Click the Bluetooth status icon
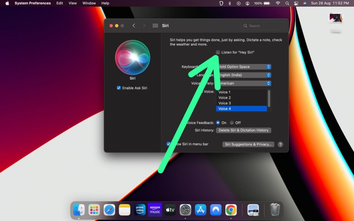This screenshot has height=221, width=354. [230, 3]
